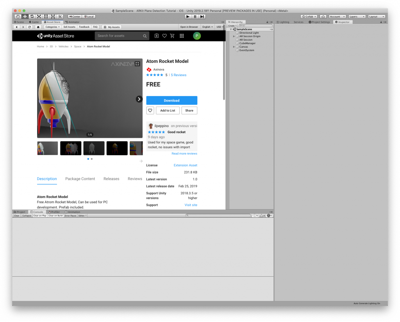This screenshot has height=322, width=400.
Task: Open the English language dropdown
Action: pos(207,27)
